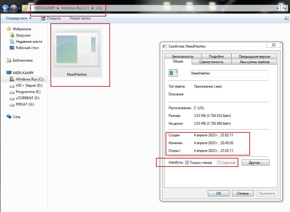The width and height of the screenshot is (290, 212).
Task: Create a folder with Новая папка
Action: (x=80, y=18)
